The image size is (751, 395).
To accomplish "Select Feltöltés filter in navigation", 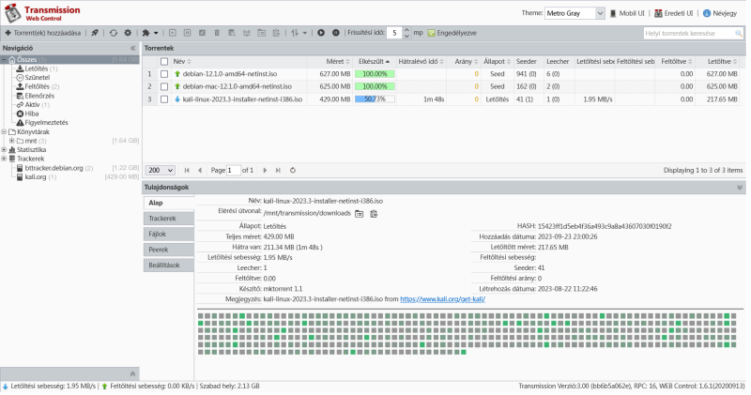I will [x=38, y=86].
